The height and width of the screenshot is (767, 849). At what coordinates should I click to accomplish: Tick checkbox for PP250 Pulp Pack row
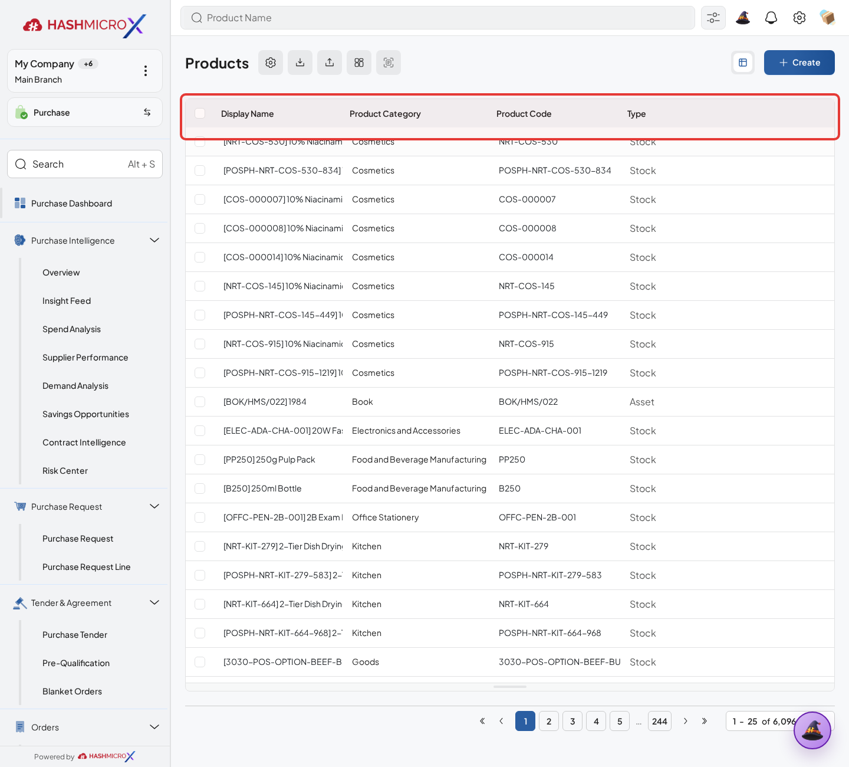click(x=200, y=460)
